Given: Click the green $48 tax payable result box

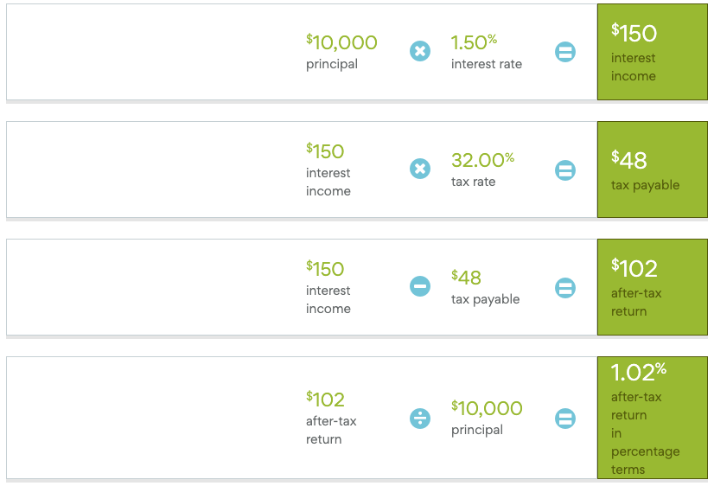Looking at the screenshot, I should pos(652,169).
